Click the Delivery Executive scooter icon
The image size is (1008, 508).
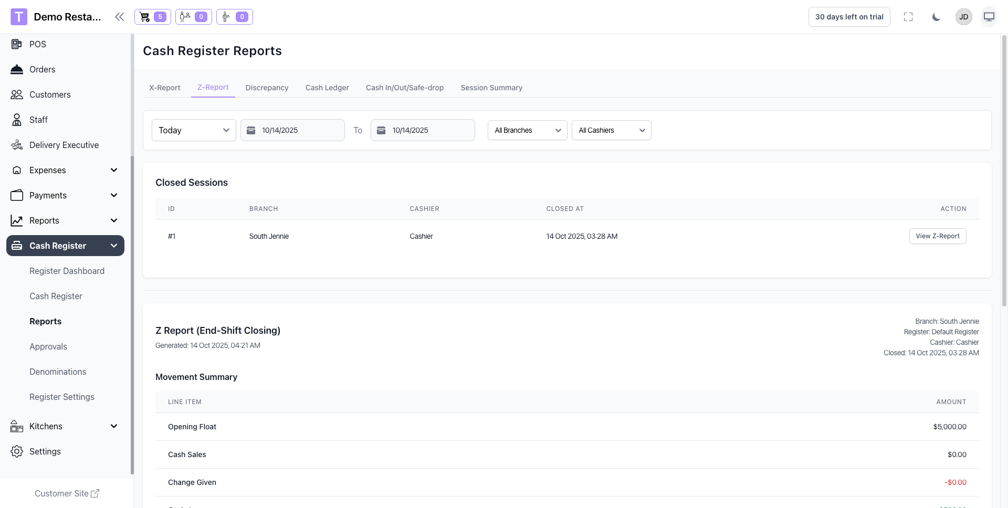tap(17, 145)
